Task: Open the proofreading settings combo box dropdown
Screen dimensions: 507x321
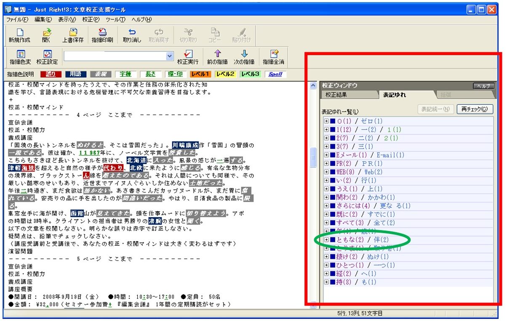Action: (x=170, y=56)
